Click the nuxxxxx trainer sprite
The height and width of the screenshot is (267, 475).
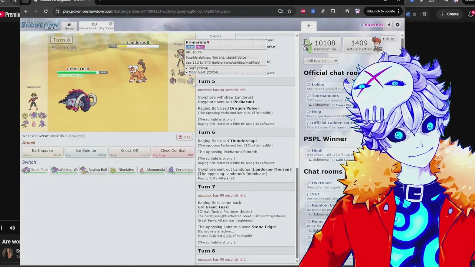coord(34,101)
